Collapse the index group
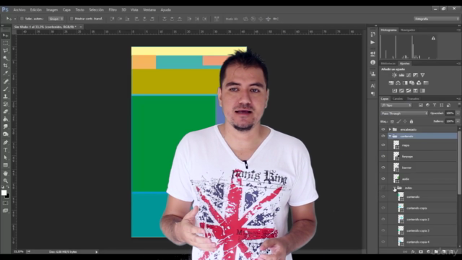 394,188
